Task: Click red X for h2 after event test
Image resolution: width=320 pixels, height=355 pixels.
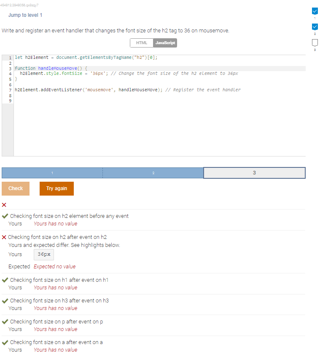Action: 4,237
